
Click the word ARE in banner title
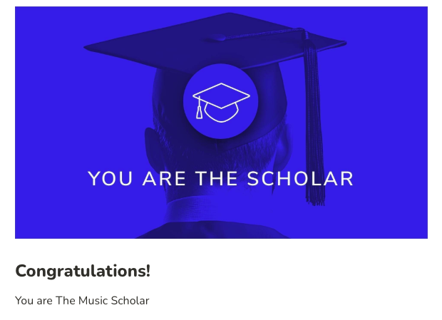(164, 179)
